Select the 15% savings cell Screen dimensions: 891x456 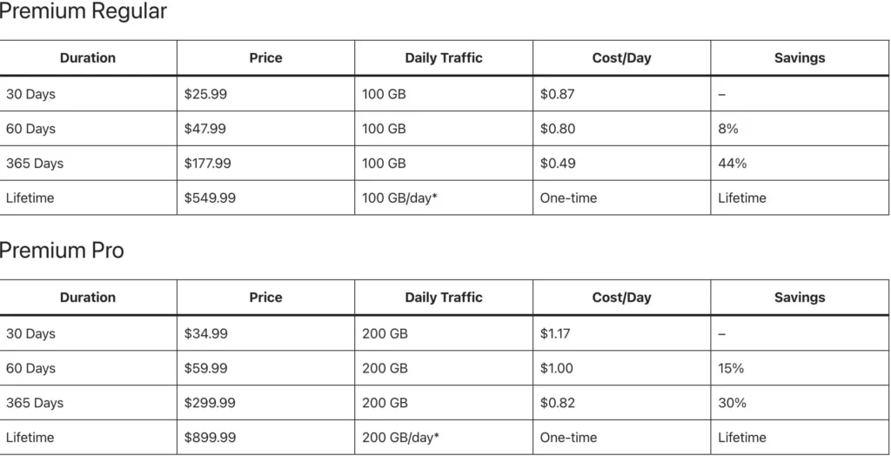pyautogui.click(x=731, y=368)
